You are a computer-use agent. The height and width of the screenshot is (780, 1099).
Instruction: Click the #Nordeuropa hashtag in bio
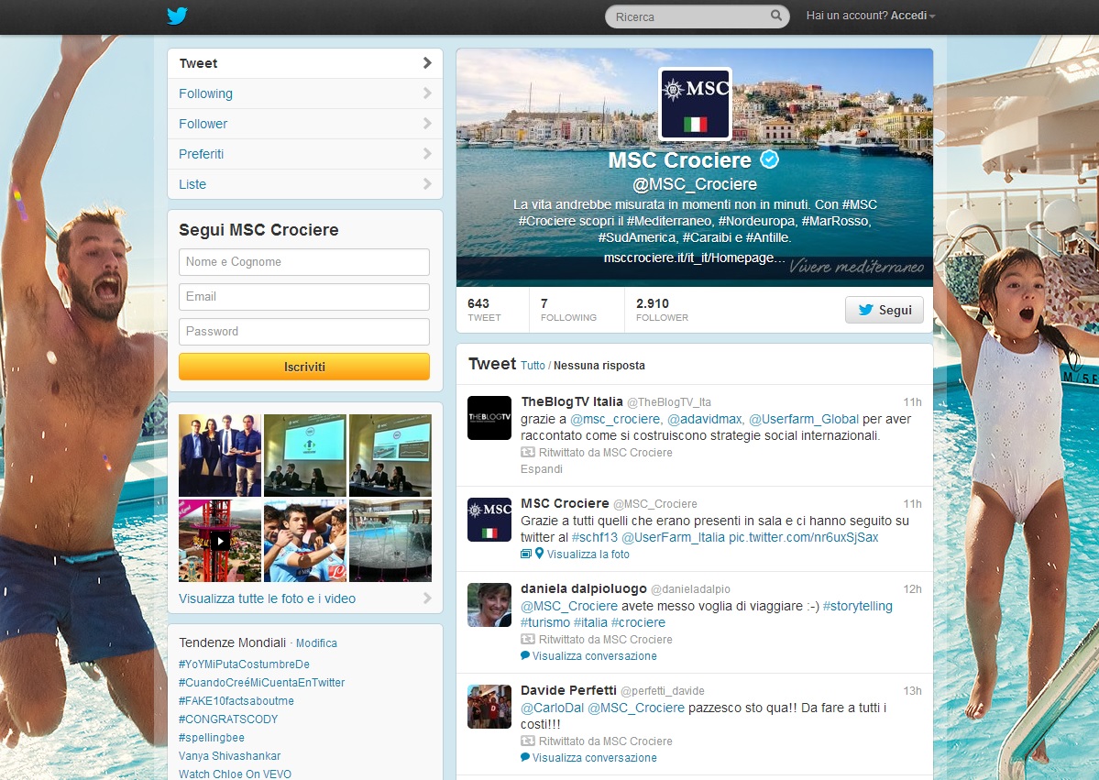[x=756, y=221]
